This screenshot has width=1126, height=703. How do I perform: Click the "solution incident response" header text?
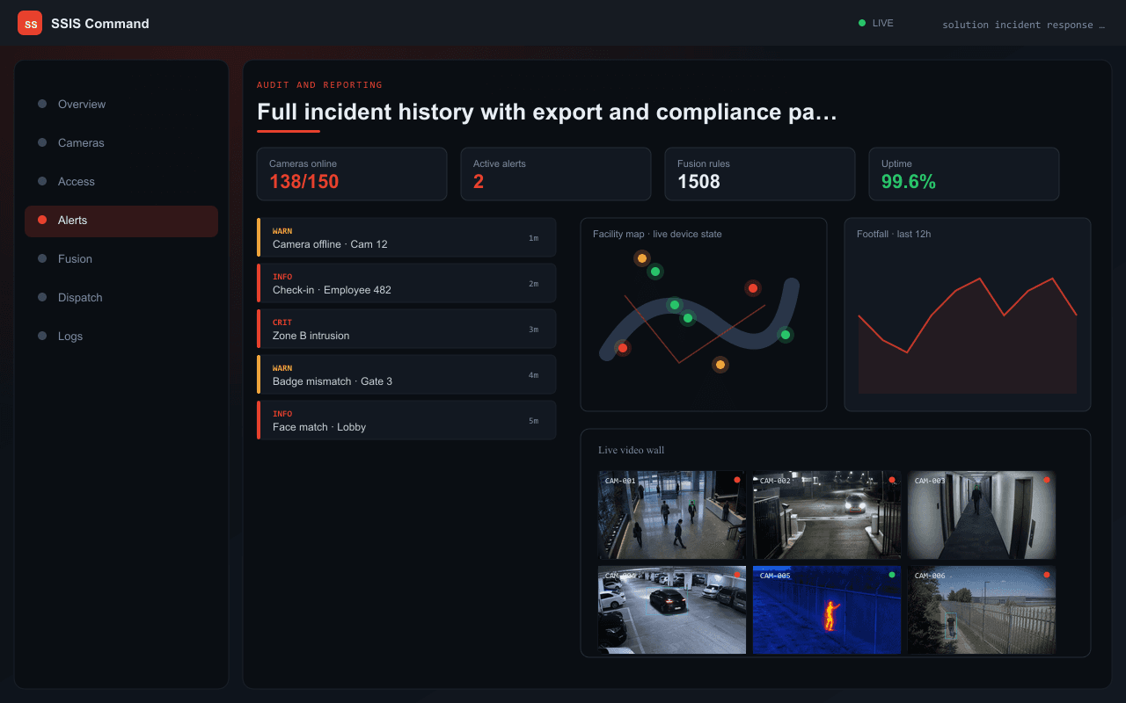(x=1023, y=25)
